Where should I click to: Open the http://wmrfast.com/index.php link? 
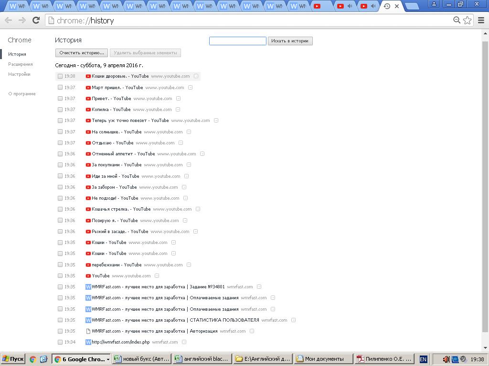[x=121, y=342]
